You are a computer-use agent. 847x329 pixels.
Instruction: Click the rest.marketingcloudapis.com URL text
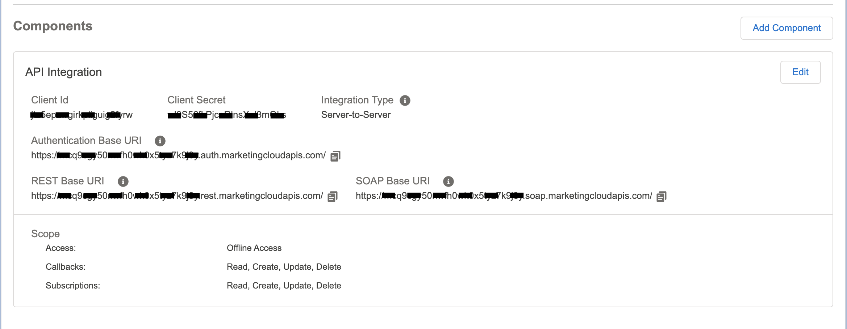177,196
